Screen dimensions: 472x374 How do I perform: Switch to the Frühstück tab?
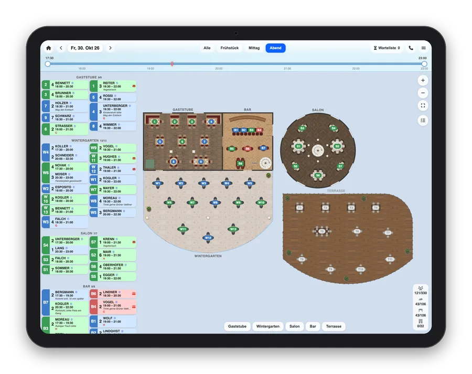[229, 48]
